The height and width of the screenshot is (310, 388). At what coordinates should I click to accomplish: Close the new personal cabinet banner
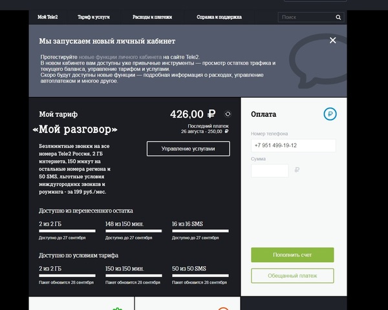coord(333,40)
